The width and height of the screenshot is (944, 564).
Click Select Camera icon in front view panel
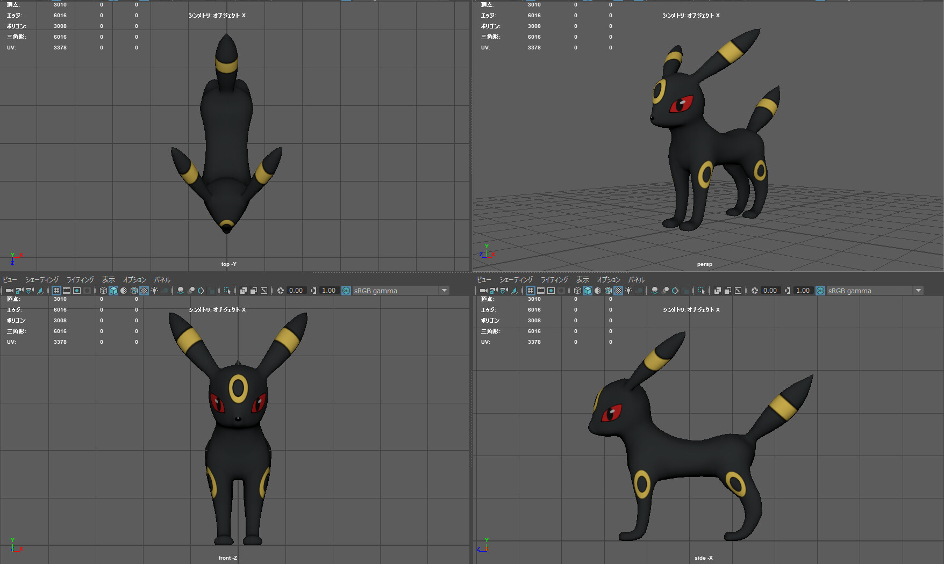coord(10,291)
